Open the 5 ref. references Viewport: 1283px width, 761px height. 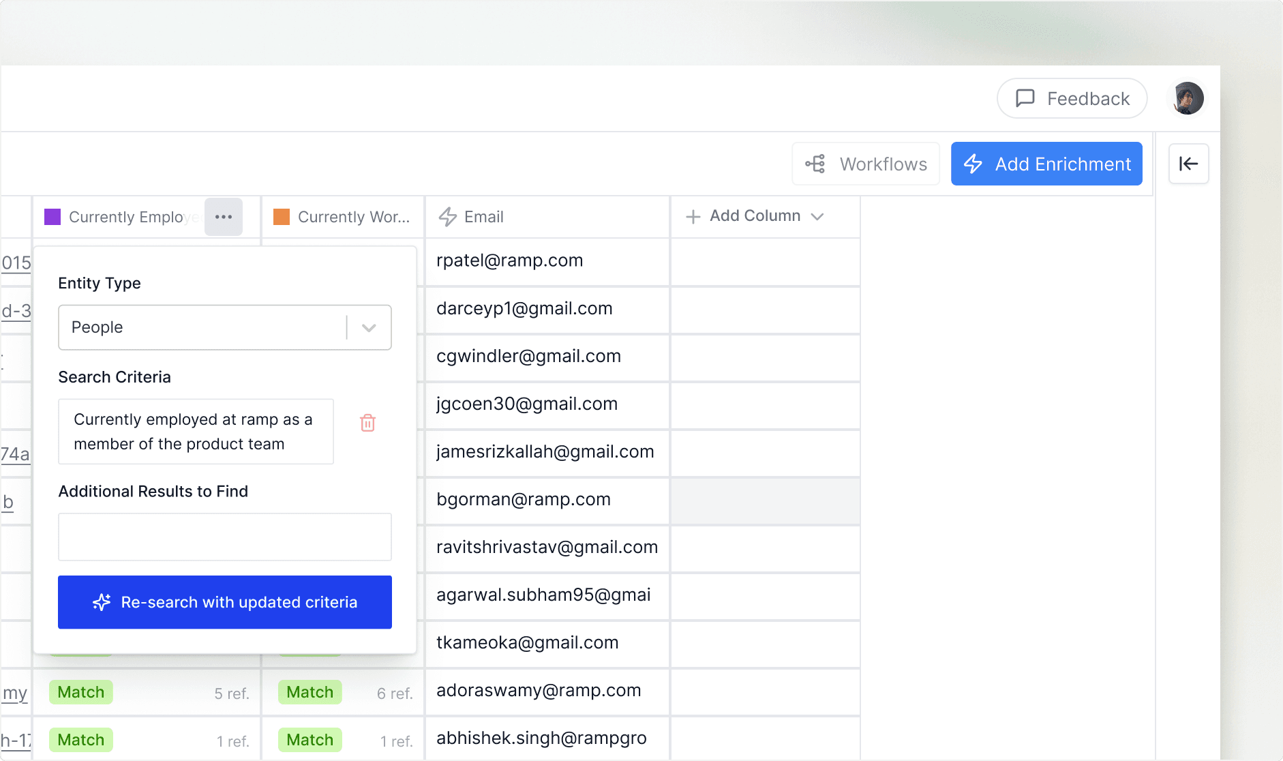232,693
